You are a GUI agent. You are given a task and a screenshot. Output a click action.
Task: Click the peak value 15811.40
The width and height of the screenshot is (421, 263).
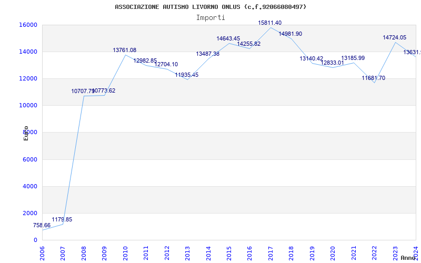tap(270, 23)
